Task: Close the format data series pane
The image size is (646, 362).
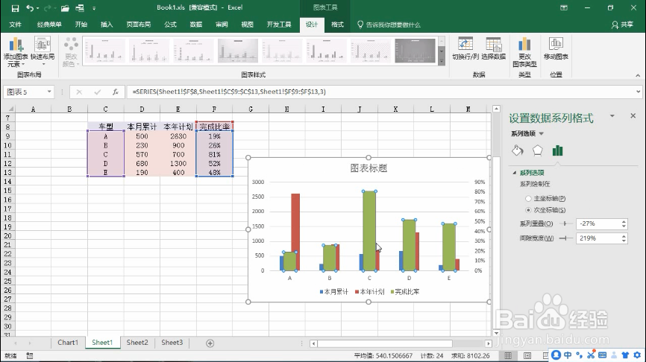Action: click(x=633, y=116)
